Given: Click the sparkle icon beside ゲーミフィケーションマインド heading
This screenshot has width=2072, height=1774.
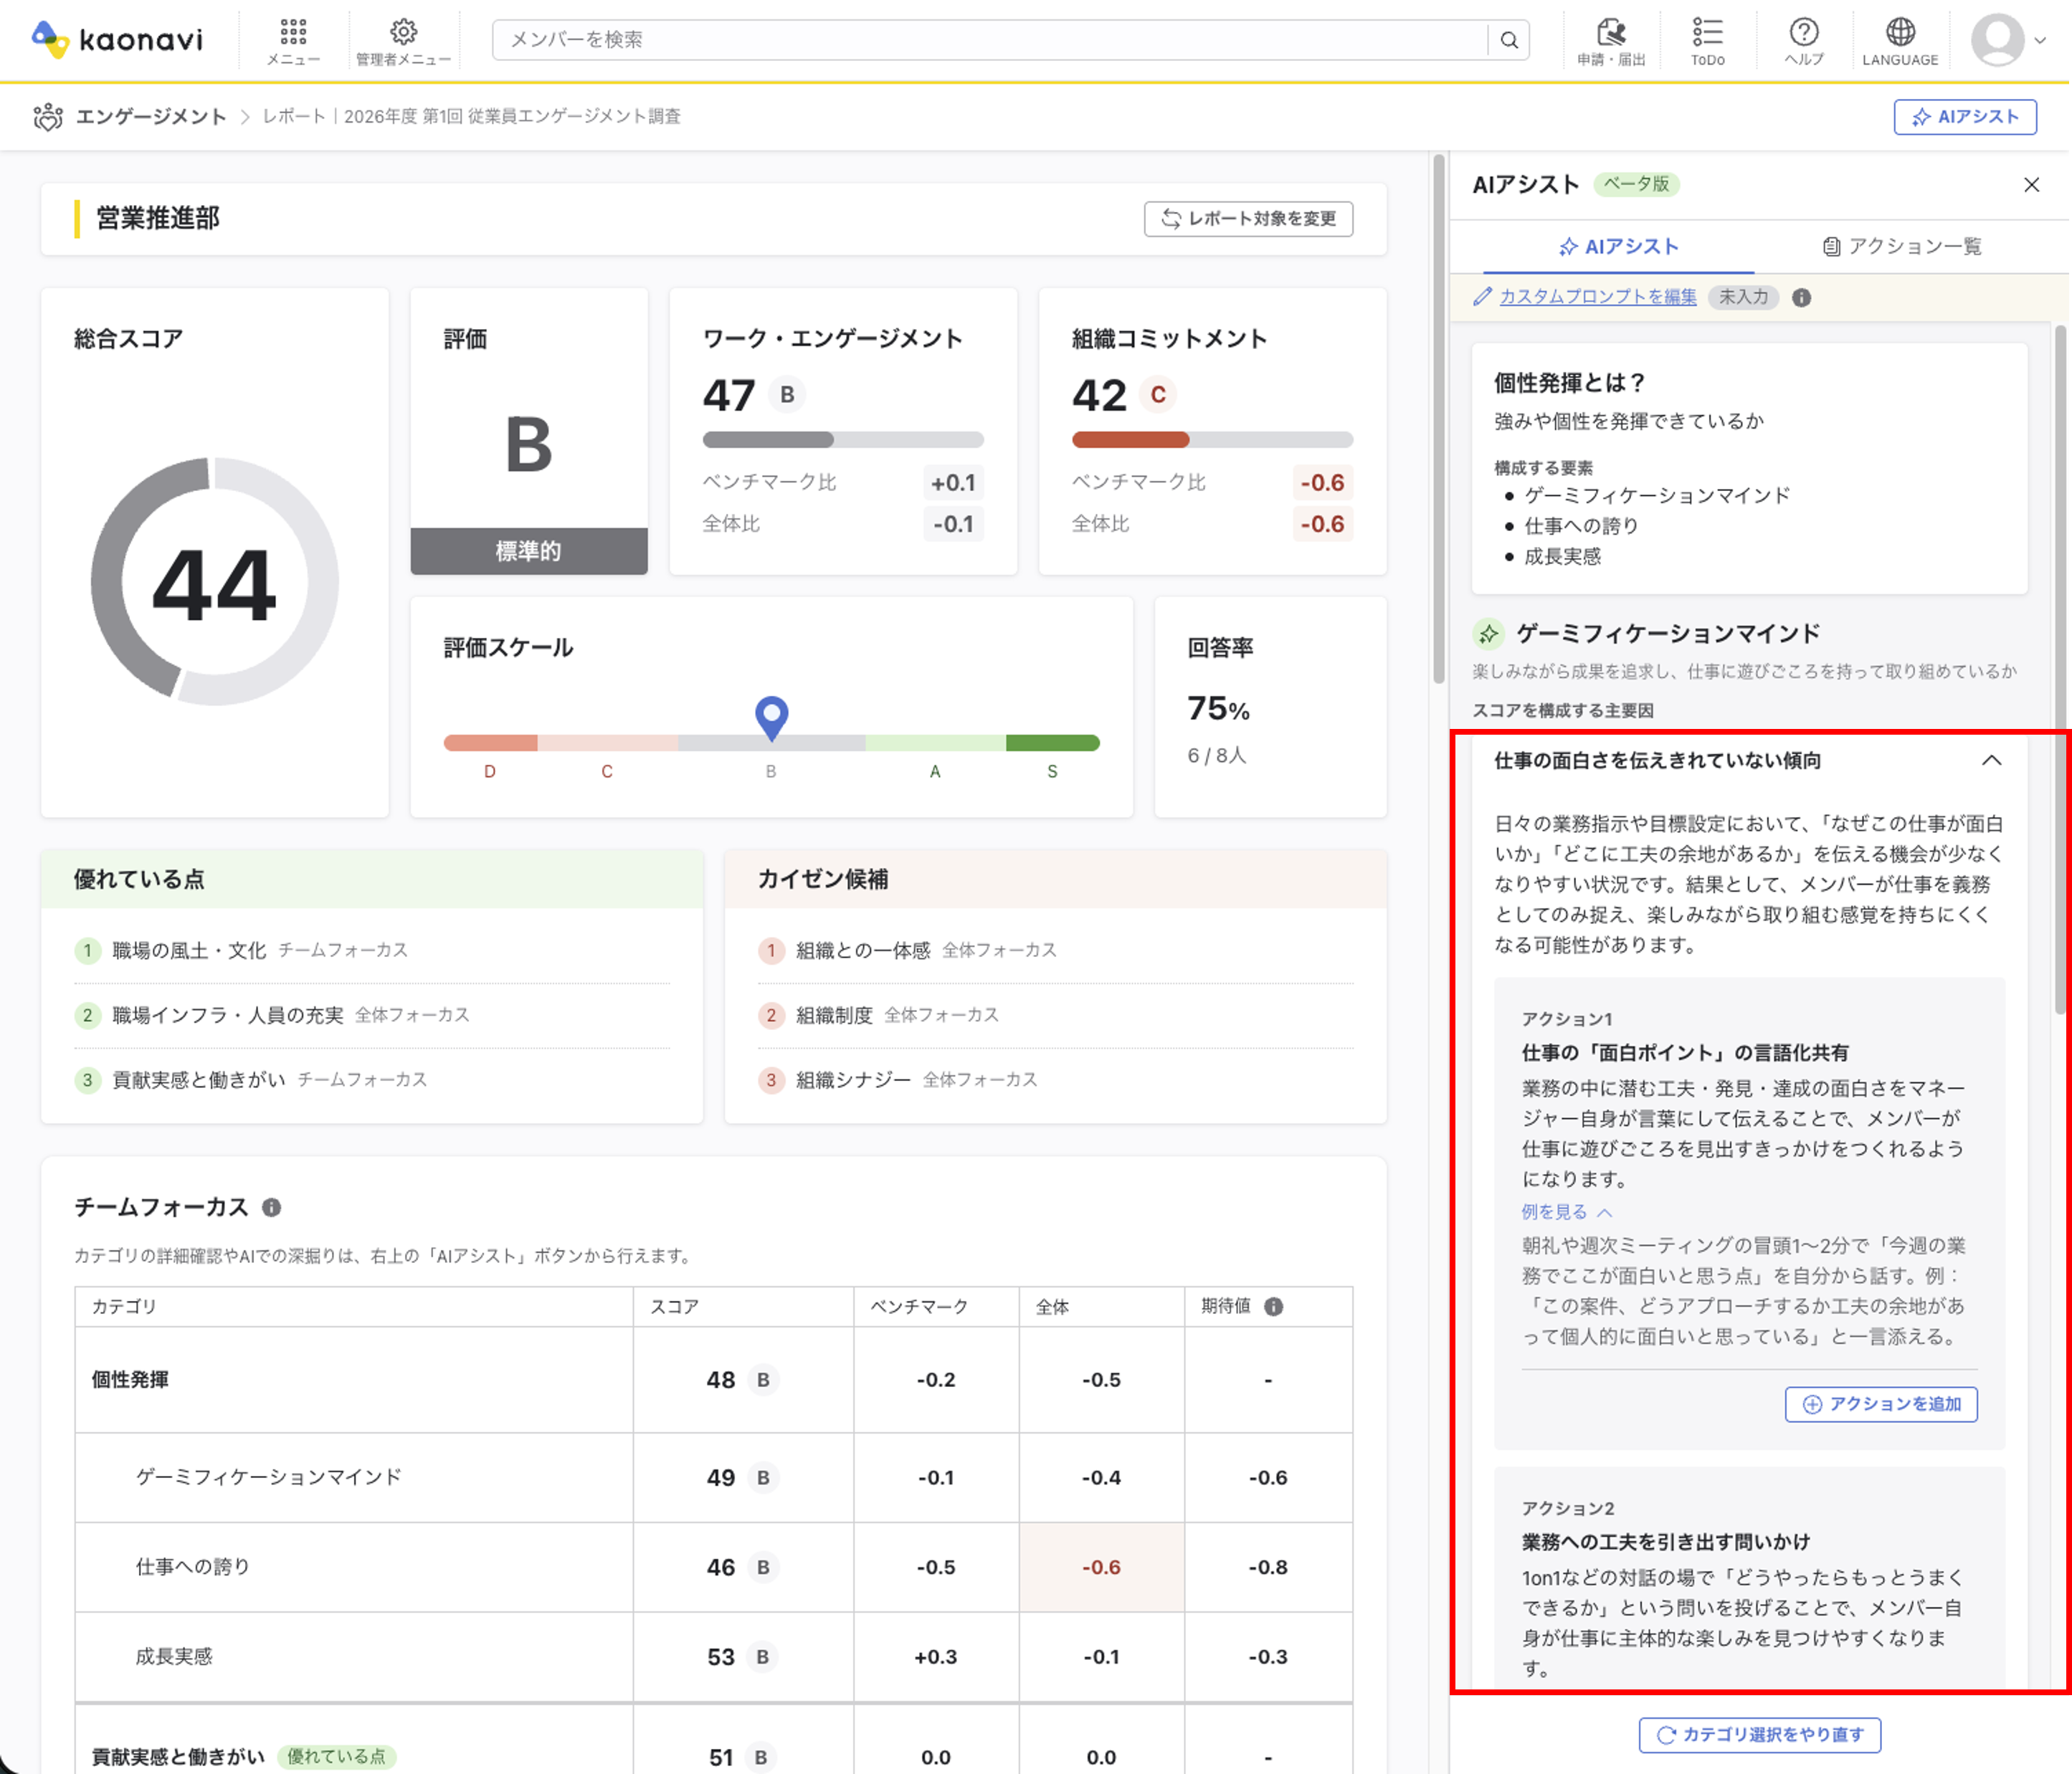Looking at the screenshot, I should click(x=1488, y=634).
